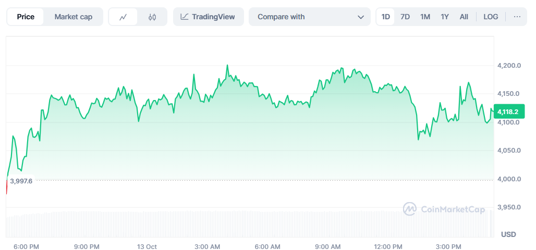Image resolution: width=536 pixels, height=250 pixels.
Task: Click the current price label 4,118.2
Action: point(507,112)
